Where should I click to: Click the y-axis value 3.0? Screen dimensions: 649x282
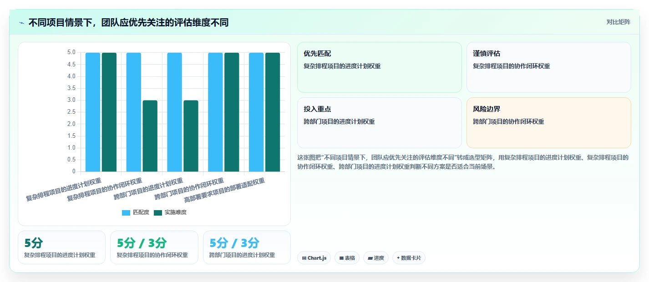71,100
